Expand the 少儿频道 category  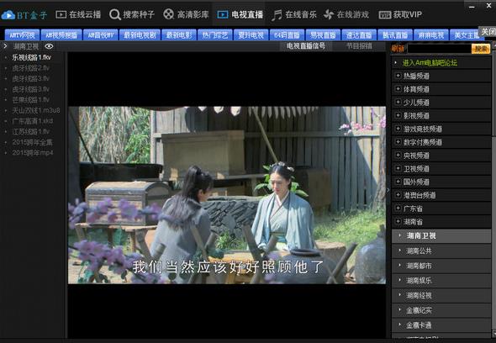(441, 103)
